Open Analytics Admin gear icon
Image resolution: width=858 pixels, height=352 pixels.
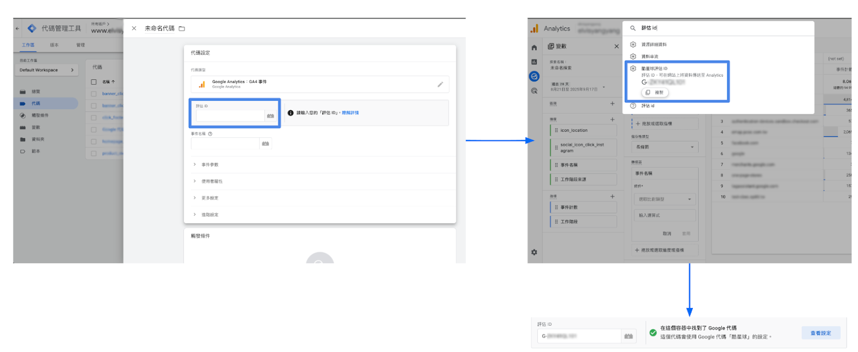pyautogui.click(x=534, y=252)
